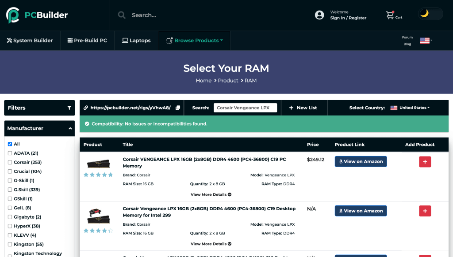
Task: Add first Corsair VENGEANCE RAM with plus
Action: click(x=425, y=162)
